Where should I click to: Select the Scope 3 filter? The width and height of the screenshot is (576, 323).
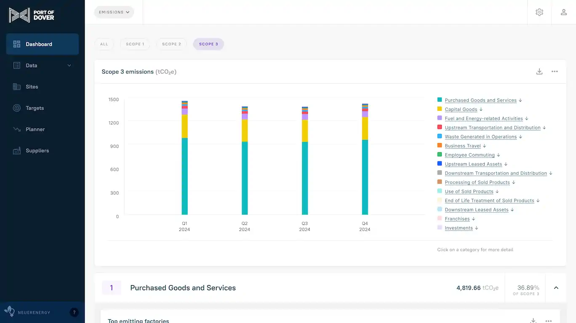coord(208,44)
